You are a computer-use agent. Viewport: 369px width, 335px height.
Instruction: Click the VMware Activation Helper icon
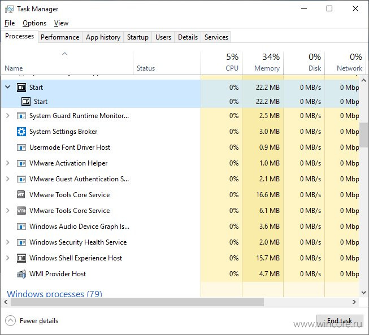pyautogui.click(x=21, y=163)
